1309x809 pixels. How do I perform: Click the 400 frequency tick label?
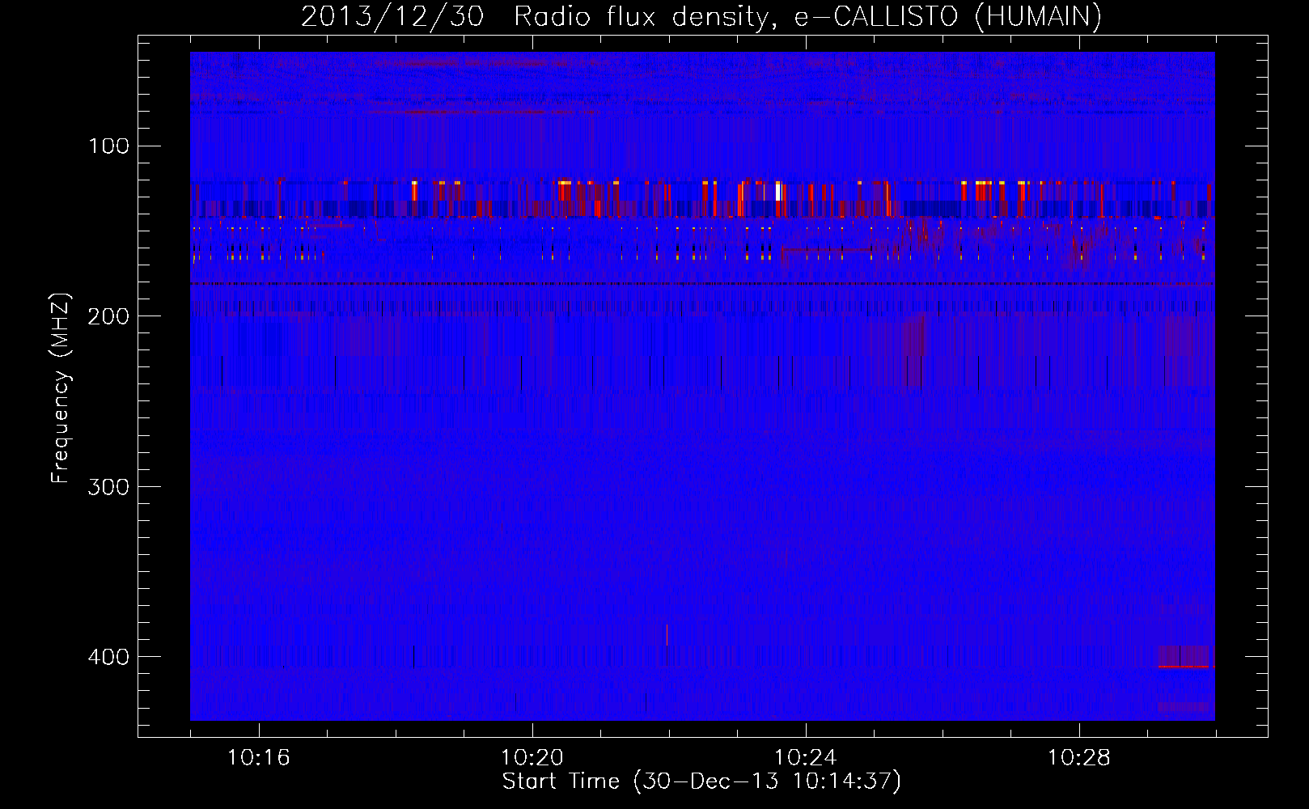coord(109,656)
